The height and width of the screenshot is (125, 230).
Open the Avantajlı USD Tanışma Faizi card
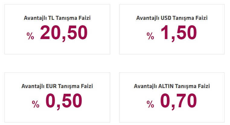click(172, 29)
